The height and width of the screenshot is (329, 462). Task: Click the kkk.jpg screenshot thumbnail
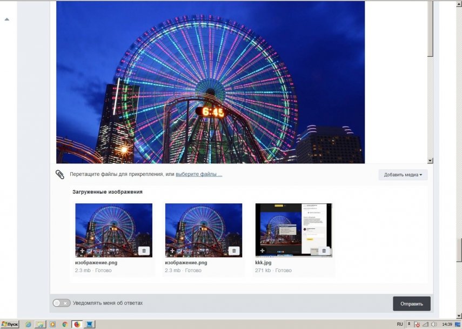293,227
